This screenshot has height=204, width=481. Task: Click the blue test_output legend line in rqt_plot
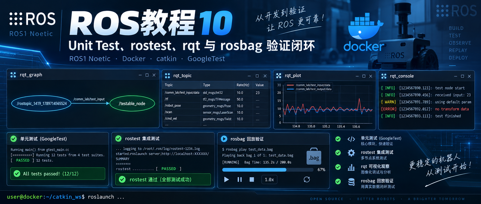290,89
